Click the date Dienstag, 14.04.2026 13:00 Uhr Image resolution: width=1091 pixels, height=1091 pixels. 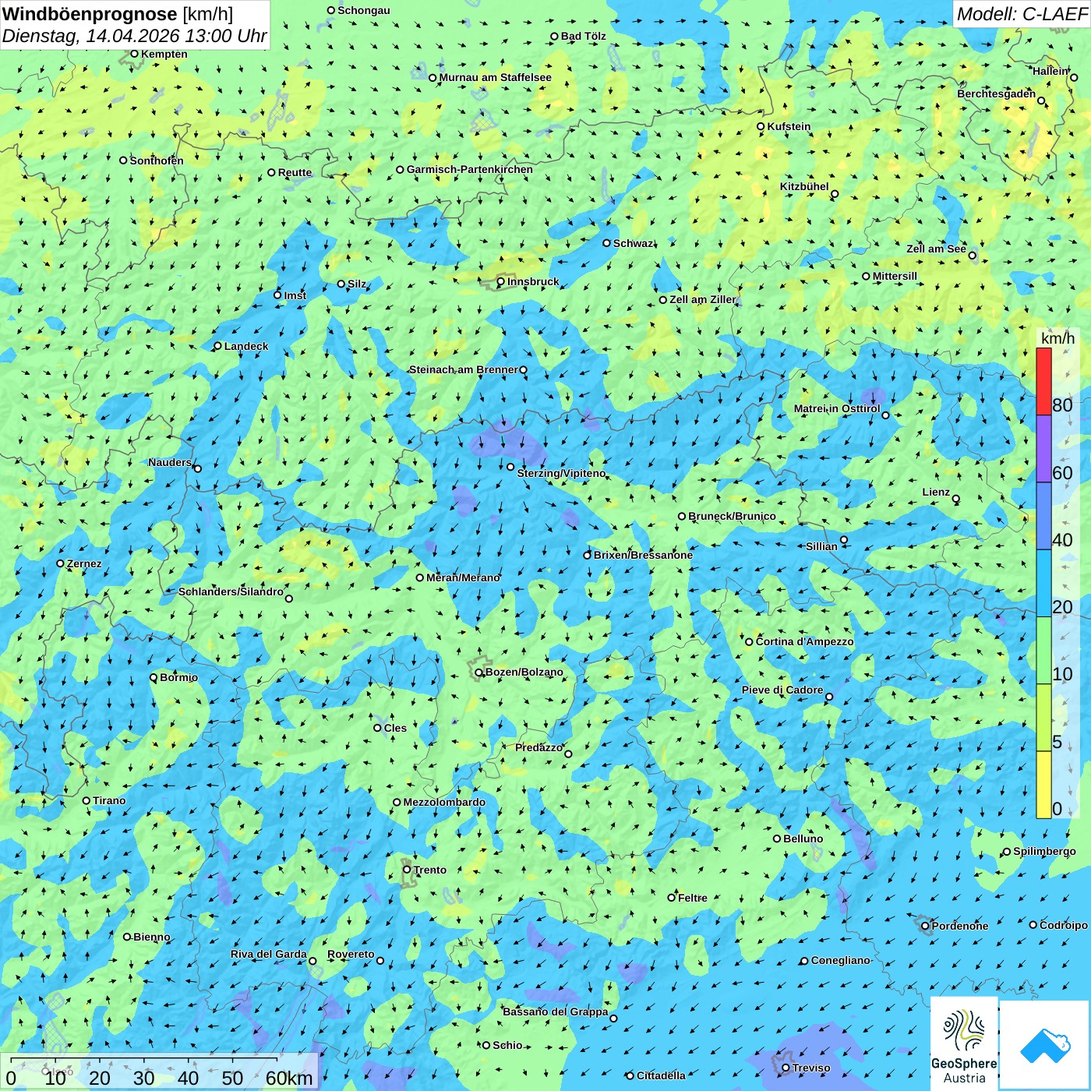pyautogui.click(x=134, y=36)
